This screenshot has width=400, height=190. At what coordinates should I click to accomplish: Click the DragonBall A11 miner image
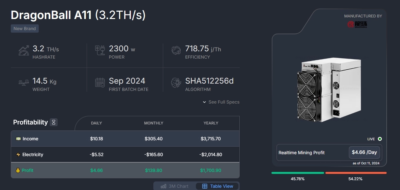[x=329, y=90]
